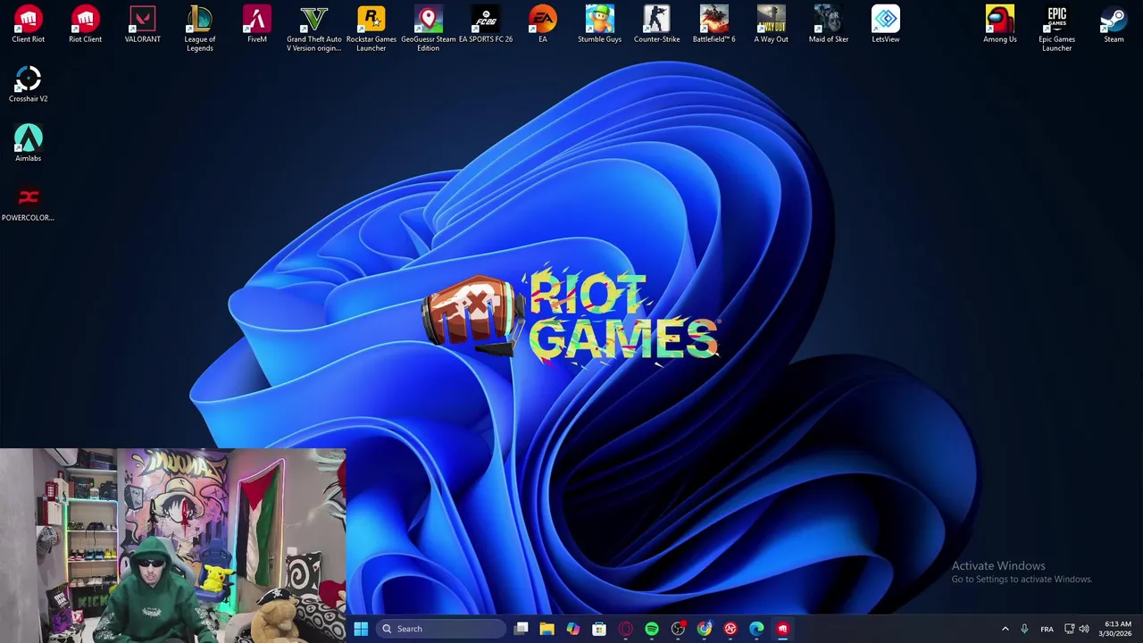
Task: Open the volume tray icon
Action: (1084, 629)
